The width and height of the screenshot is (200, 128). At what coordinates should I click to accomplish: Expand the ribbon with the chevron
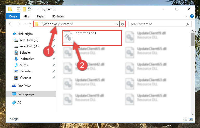tap(186, 16)
